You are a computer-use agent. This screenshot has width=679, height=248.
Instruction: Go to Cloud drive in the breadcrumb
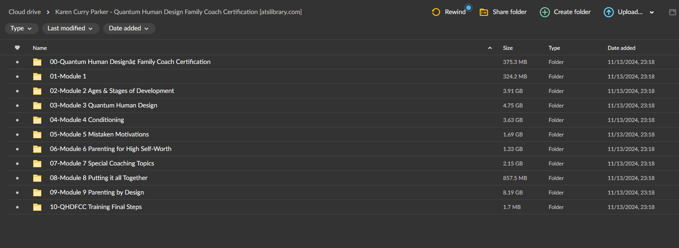coord(25,12)
